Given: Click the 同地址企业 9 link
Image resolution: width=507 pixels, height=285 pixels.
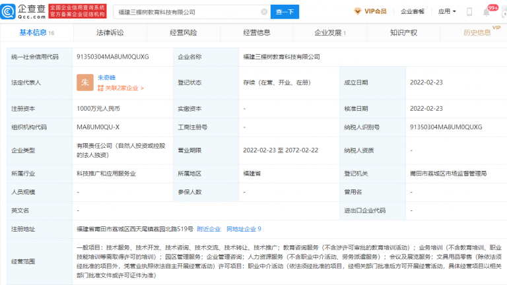Looking at the screenshot, I should (x=244, y=229).
